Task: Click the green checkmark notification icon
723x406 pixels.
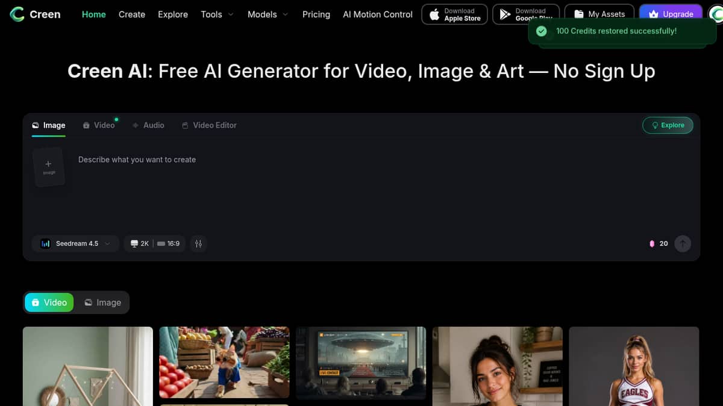Action: [541, 31]
